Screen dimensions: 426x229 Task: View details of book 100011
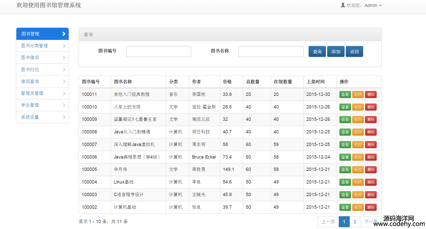[345, 94]
